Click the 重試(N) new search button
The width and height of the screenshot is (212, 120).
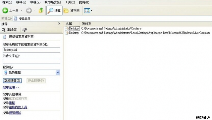tap(10, 30)
